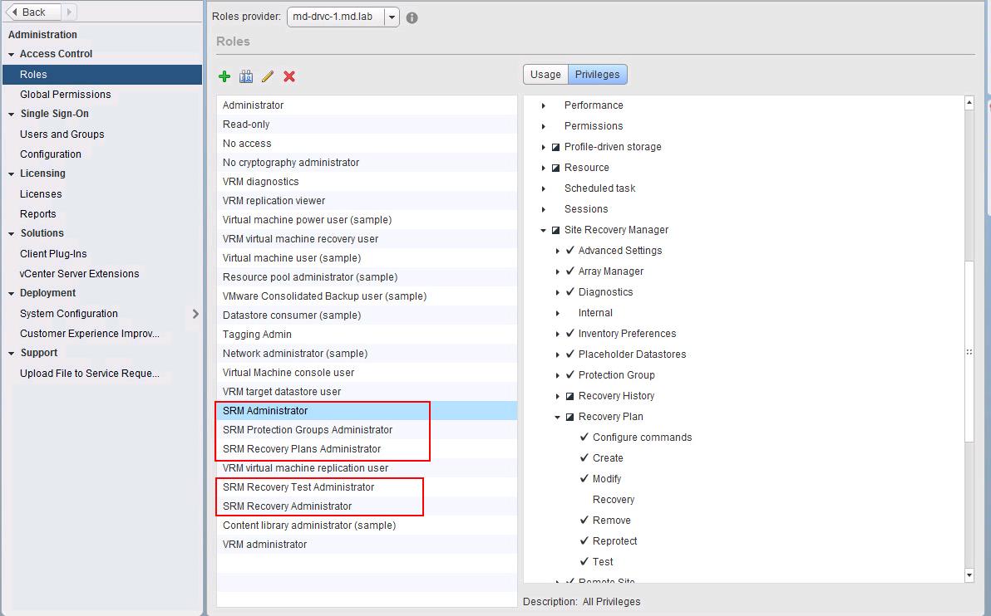Select SRM Protection Groups Administrator role
The height and width of the screenshot is (616, 991).
(367, 430)
